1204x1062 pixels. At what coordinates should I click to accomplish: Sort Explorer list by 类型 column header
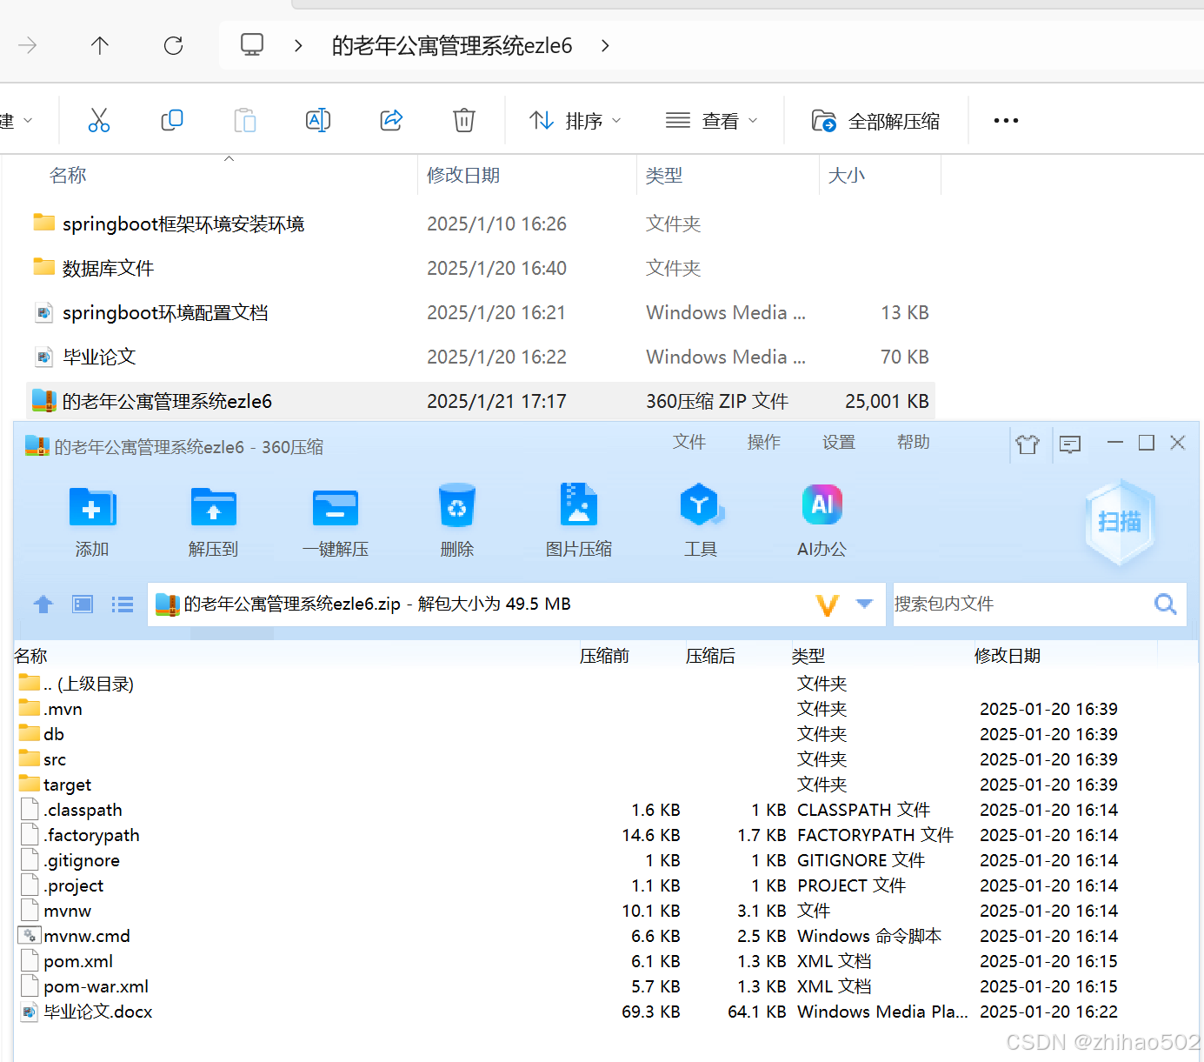pos(664,176)
